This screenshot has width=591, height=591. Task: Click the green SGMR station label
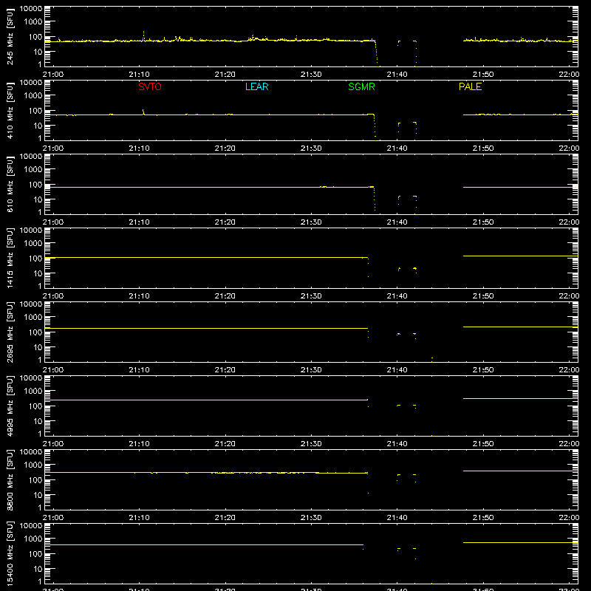coord(361,86)
